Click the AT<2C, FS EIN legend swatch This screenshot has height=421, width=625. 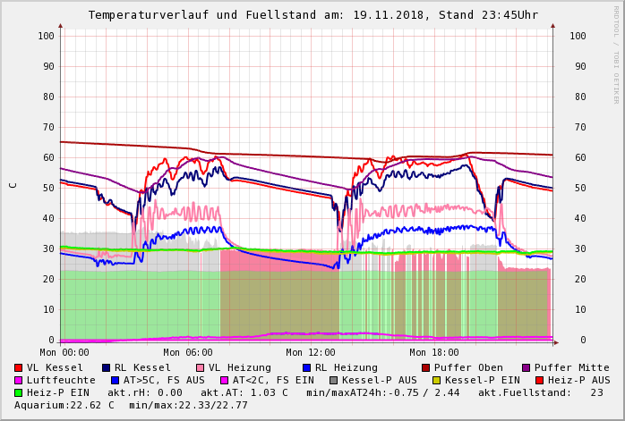coord(225,380)
